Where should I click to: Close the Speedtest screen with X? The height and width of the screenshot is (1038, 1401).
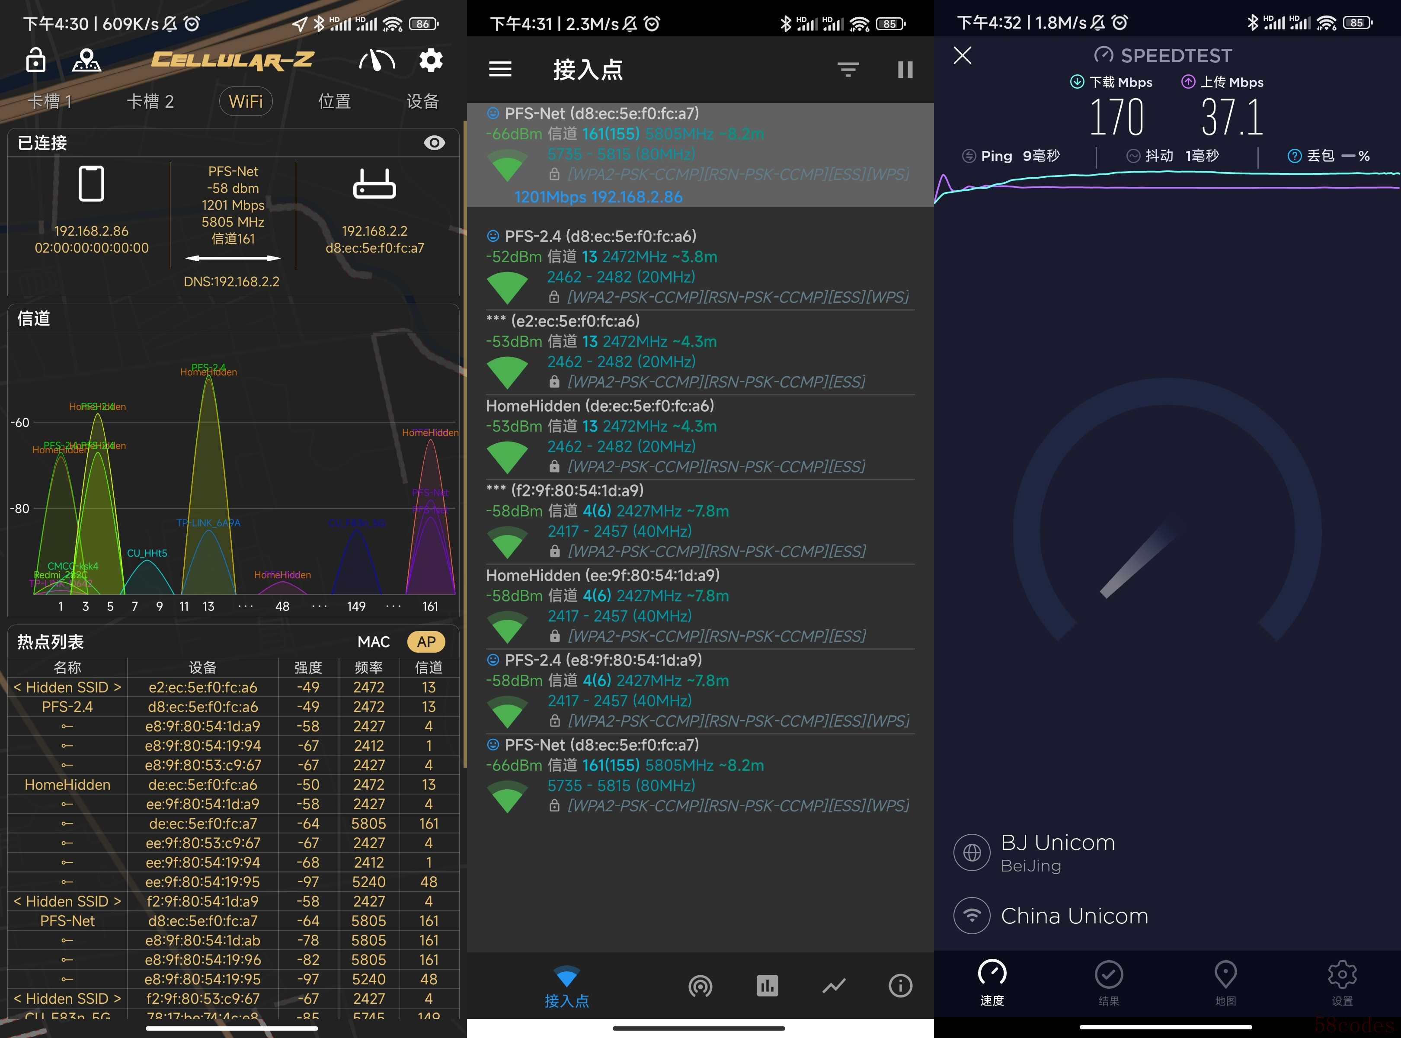962,55
